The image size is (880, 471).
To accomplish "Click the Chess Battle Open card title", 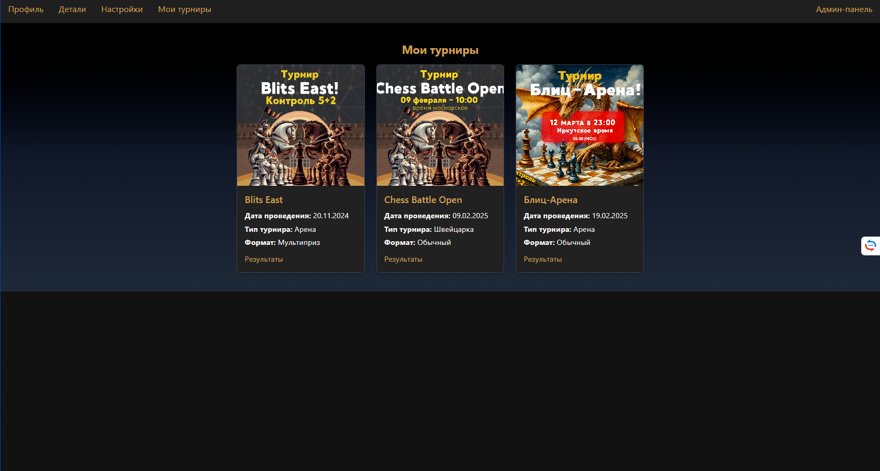I will pyautogui.click(x=423, y=200).
